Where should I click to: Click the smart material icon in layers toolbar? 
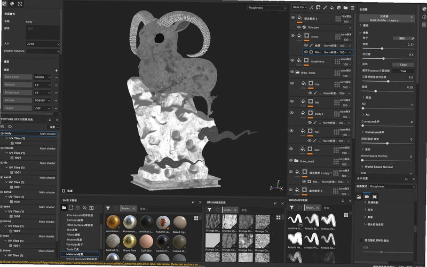339,7
